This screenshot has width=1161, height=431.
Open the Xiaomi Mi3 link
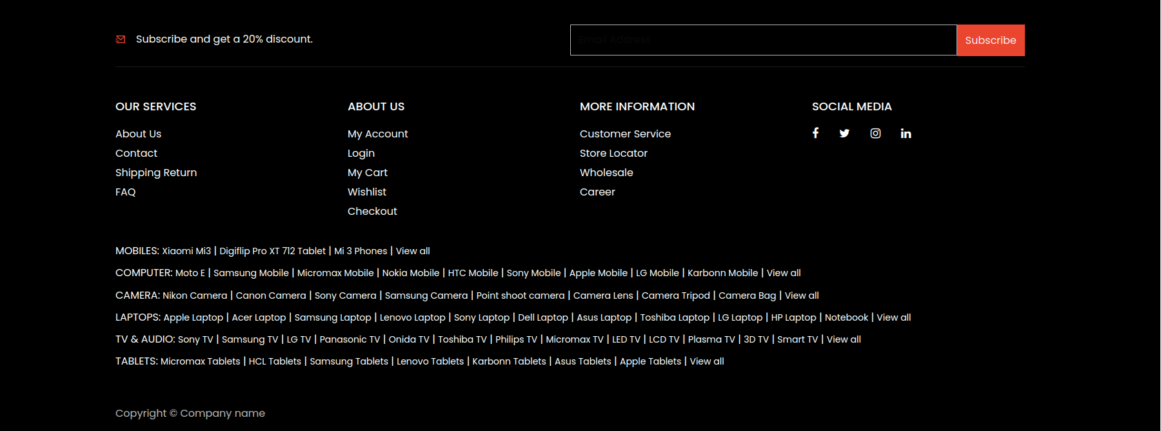pos(186,251)
